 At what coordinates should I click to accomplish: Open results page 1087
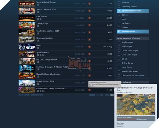click(x=101, y=95)
